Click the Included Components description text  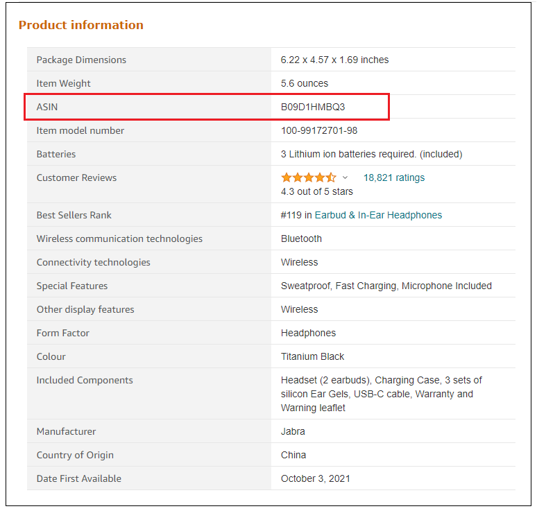click(381, 394)
